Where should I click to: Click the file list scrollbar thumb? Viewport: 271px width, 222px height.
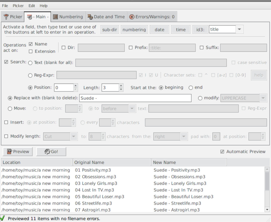point(267,181)
